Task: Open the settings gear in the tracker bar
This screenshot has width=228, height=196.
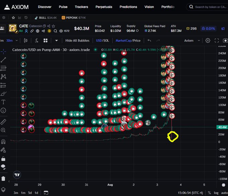Action: pos(4,18)
